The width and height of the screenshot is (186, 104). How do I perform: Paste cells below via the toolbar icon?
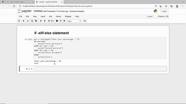pyautogui.click(x=36, y=21)
